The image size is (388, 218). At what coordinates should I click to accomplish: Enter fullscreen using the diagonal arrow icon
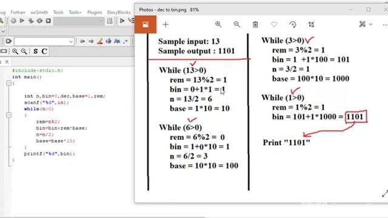385,194
